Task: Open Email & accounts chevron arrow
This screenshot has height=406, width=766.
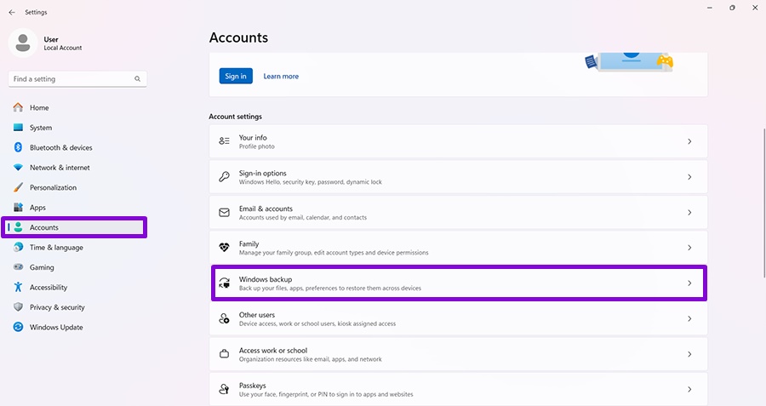Action: coord(689,213)
